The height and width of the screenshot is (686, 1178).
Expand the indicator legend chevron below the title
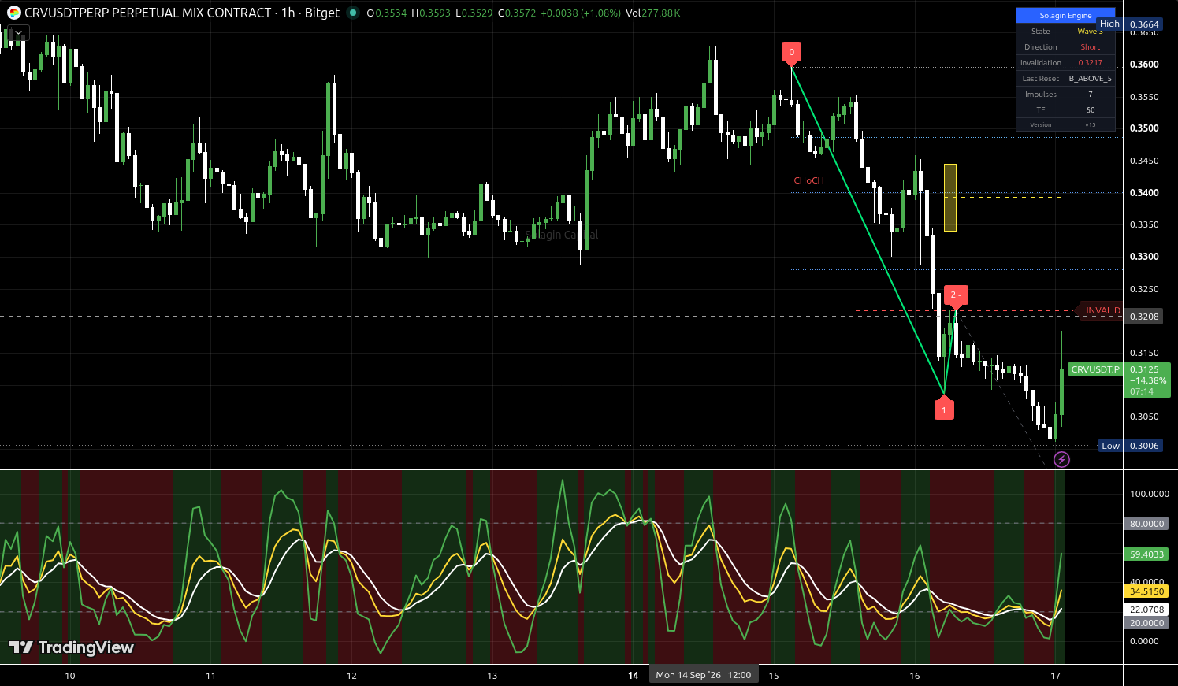tap(19, 33)
